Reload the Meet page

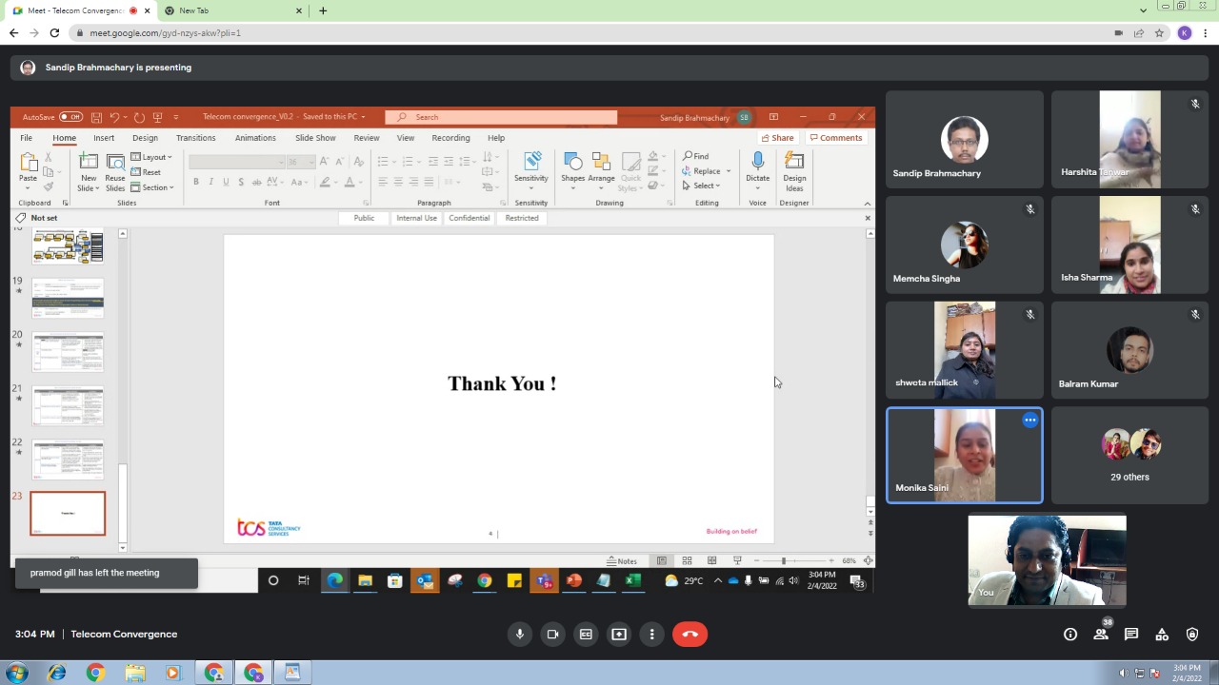tap(54, 32)
